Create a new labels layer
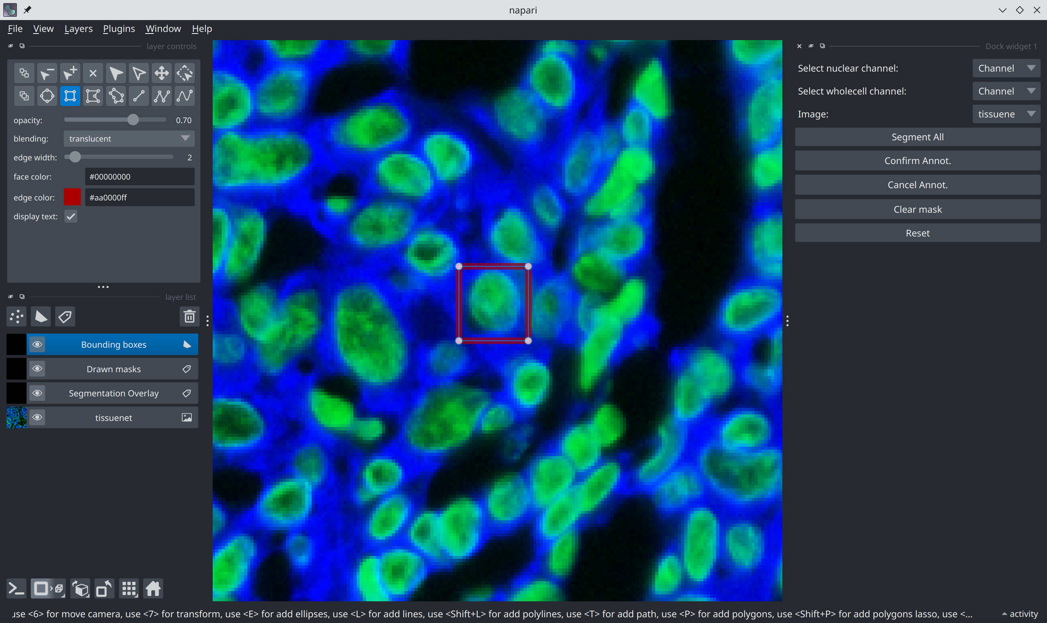 pyautogui.click(x=65, y=317)
